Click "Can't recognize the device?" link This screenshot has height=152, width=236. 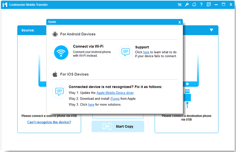pos(49,122)
